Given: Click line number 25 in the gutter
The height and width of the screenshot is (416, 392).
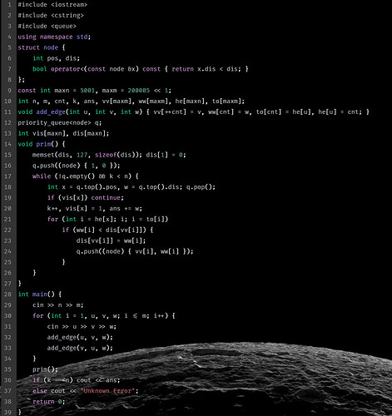Looking at the screenshot, I should pos(7,262).
